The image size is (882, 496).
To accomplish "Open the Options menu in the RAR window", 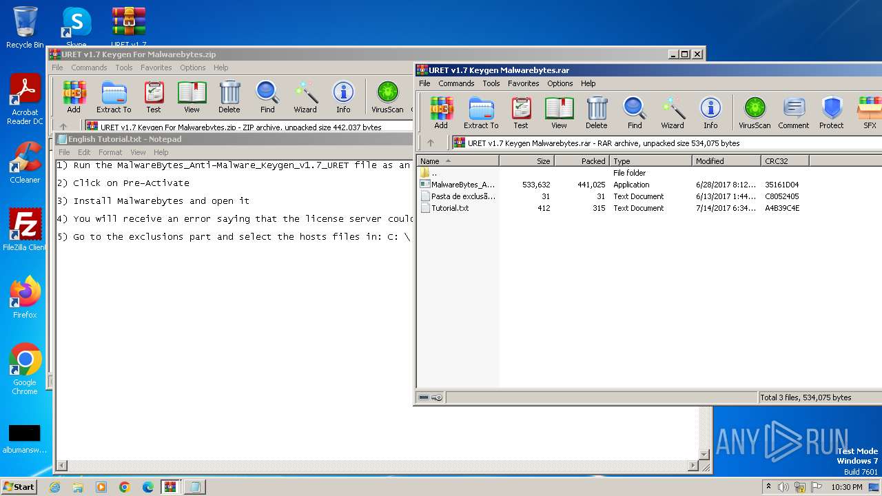I will click(560, 83).
